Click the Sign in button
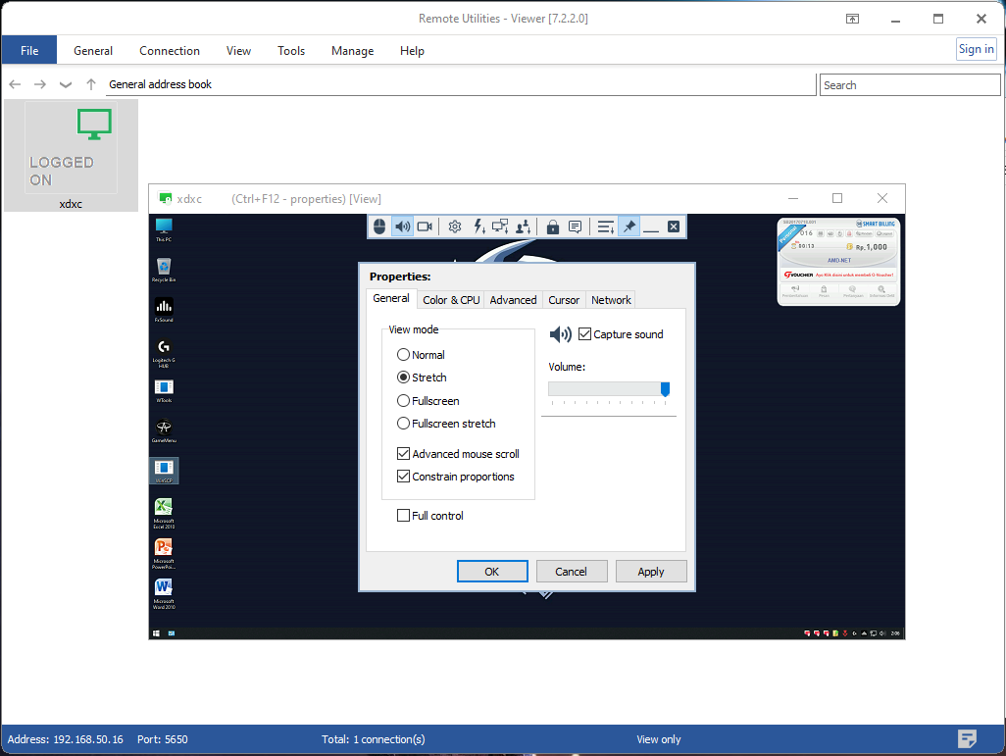1006x756 pixels. pos(976,50)
